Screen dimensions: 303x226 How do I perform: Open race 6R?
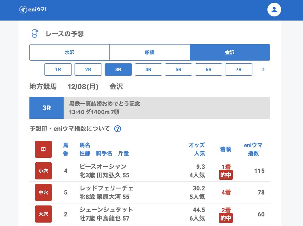(209, 70)
